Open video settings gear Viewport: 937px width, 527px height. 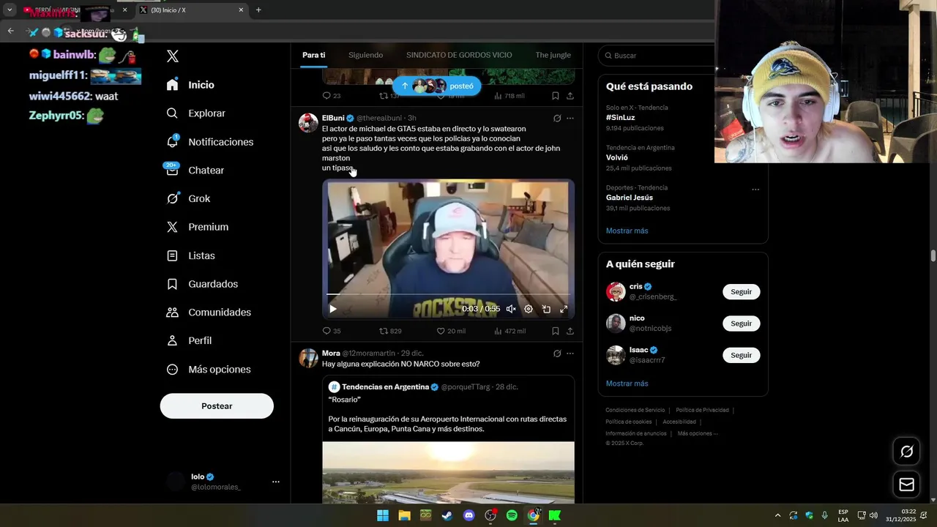[529, 309]
